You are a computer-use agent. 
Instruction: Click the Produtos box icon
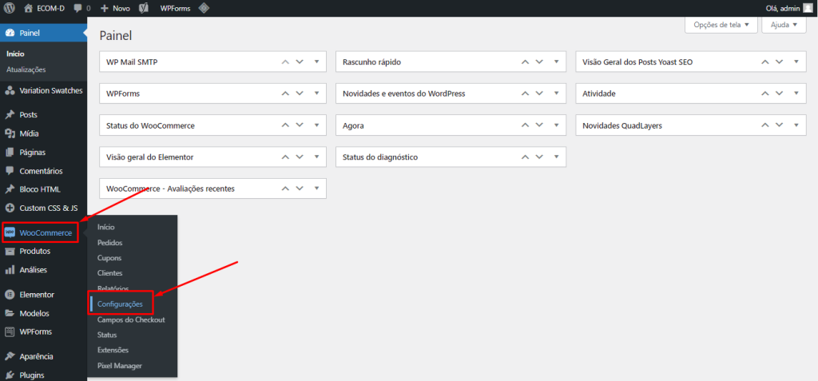[10, 251]
